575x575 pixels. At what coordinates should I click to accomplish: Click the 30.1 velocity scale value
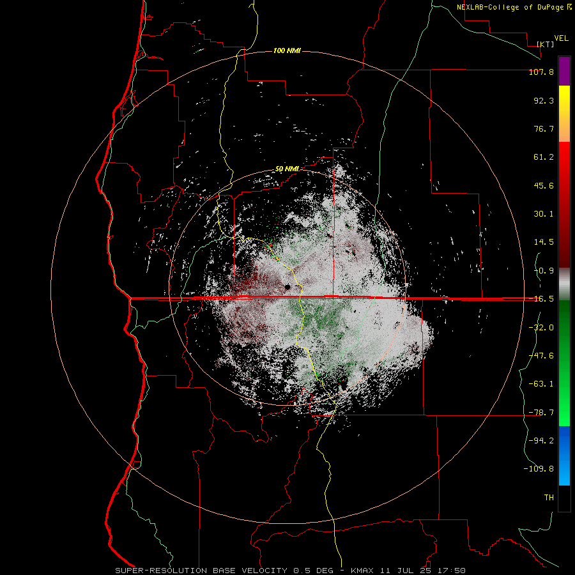pyautogui.click(x=544, y=214)
